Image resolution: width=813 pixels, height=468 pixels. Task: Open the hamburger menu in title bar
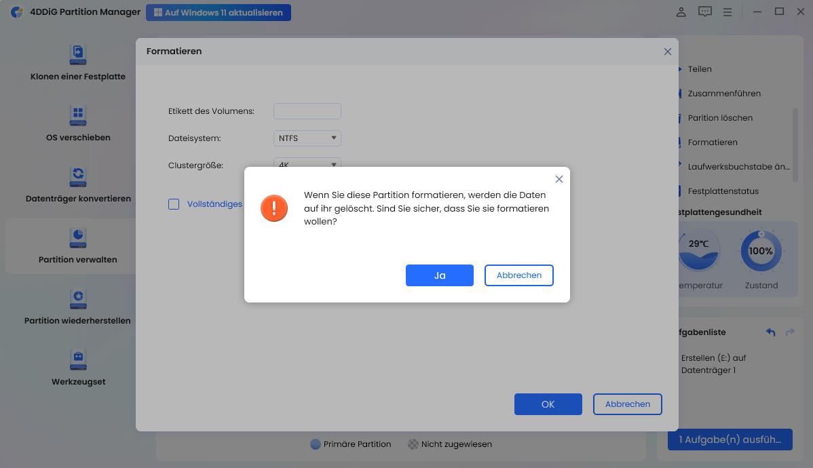point(727,12)
